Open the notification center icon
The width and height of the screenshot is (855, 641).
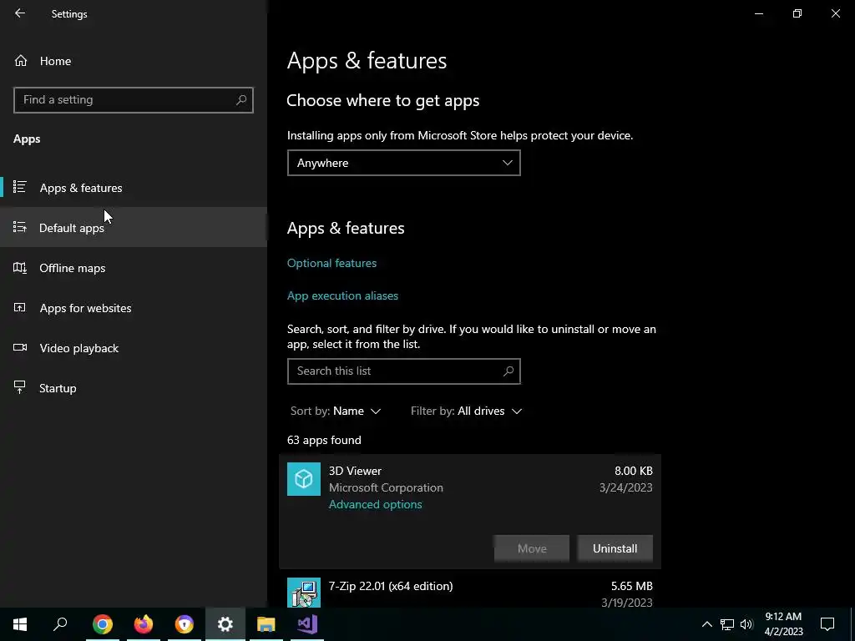pyautogui.click(x=827, y=624)
